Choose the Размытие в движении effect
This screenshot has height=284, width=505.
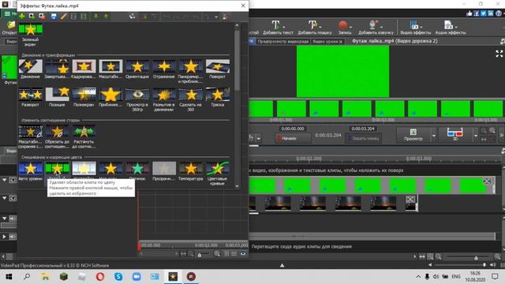pos(164,99)
